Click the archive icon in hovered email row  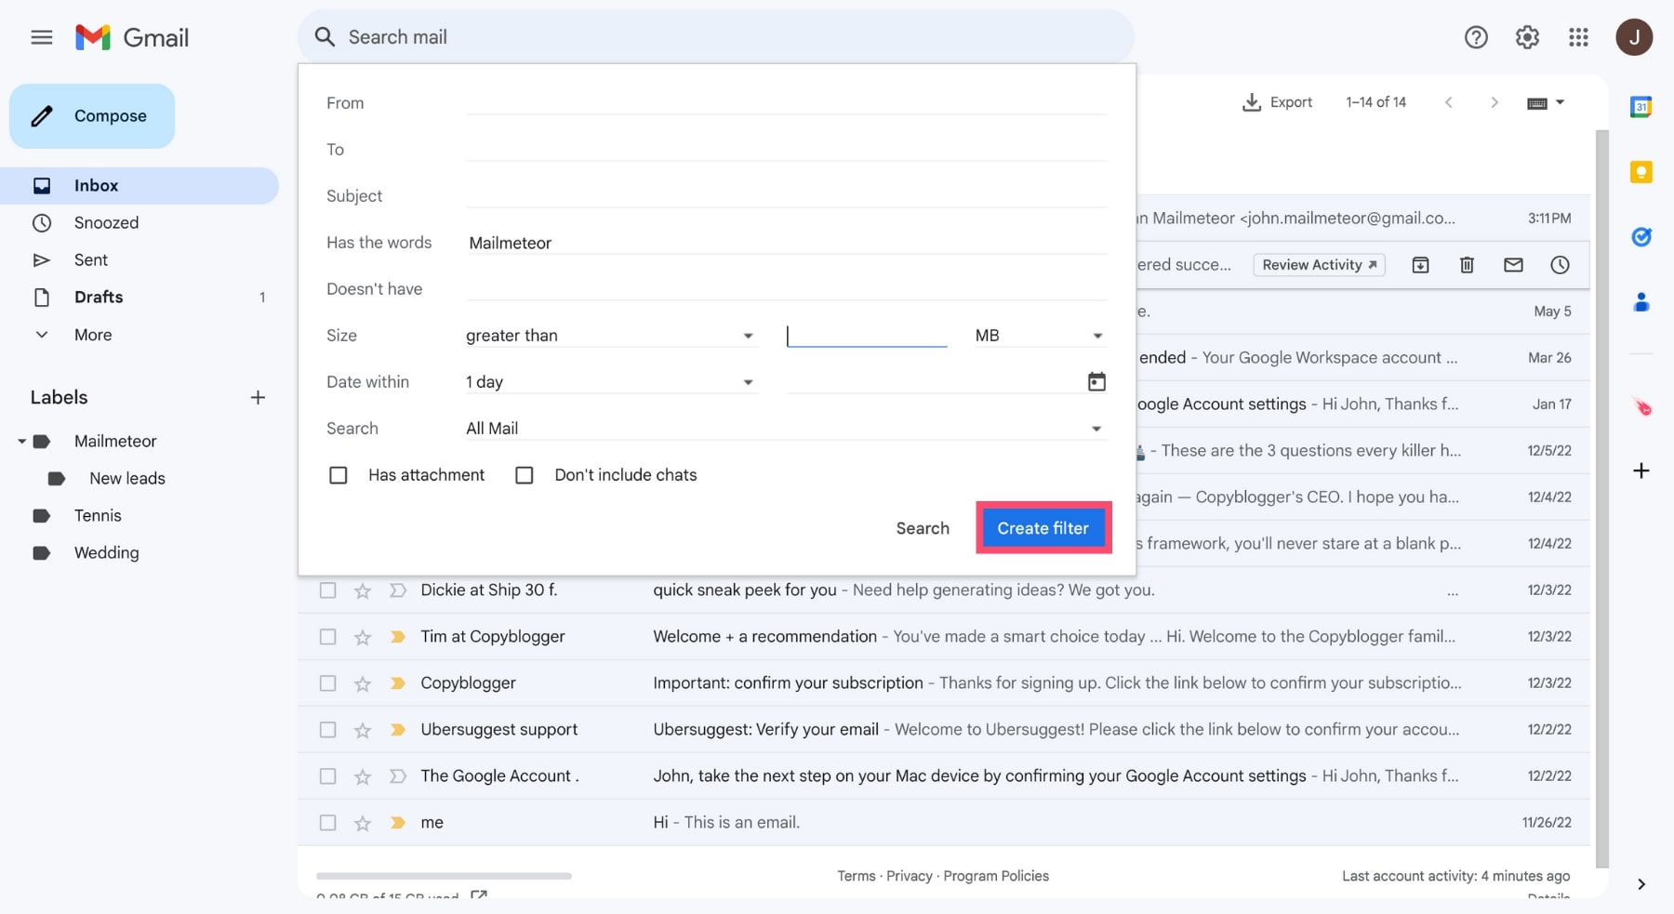click(1420, 265)
